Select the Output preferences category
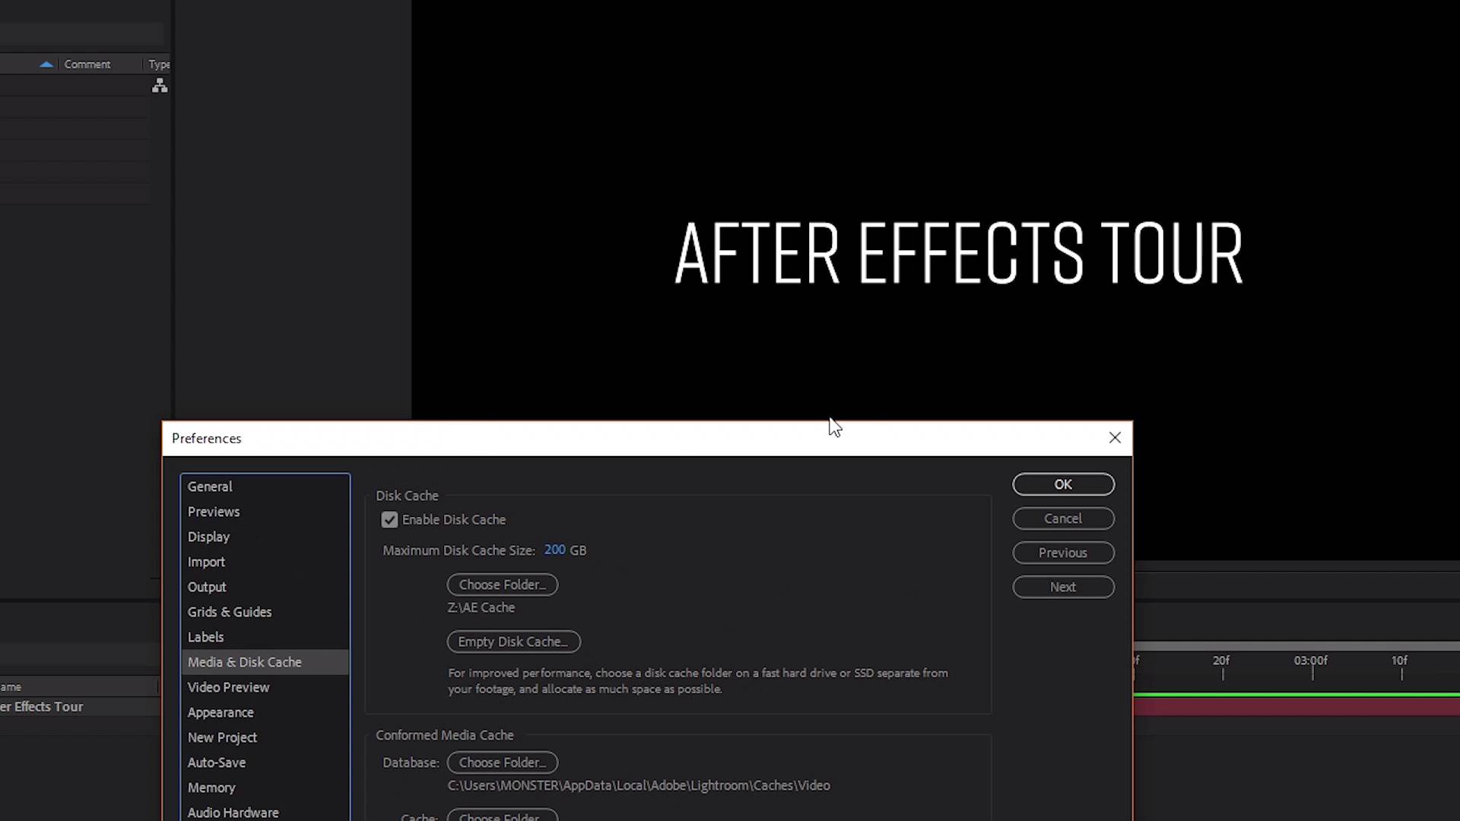1460x821 pixels. coord(205,586)
